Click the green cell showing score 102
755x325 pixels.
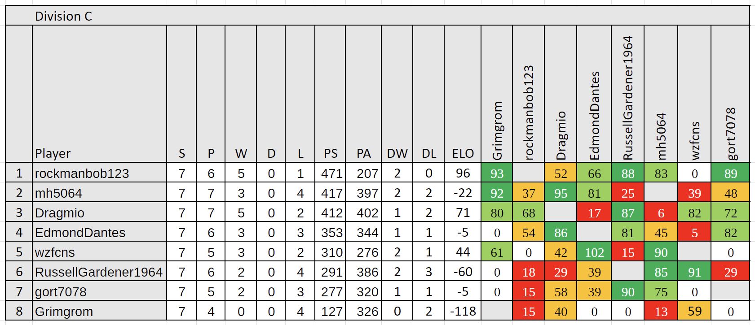point(594,252)
